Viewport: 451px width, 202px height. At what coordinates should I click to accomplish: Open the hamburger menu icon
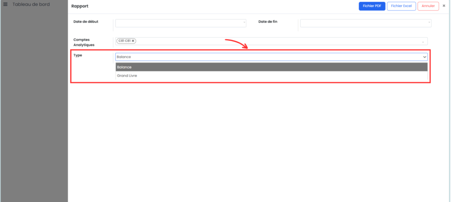(x=5, y=4)
